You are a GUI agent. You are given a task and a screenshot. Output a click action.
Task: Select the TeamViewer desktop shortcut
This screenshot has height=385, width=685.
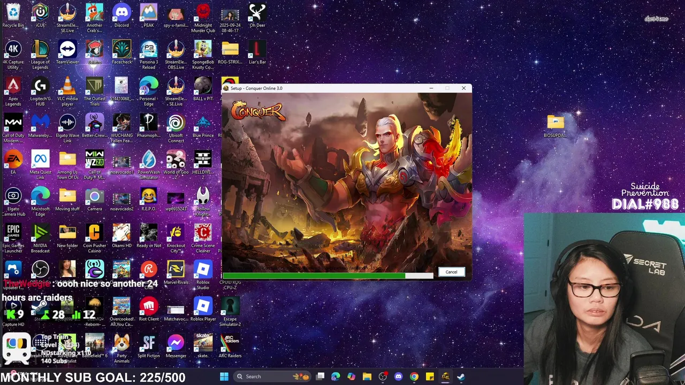tap(67, 53)
